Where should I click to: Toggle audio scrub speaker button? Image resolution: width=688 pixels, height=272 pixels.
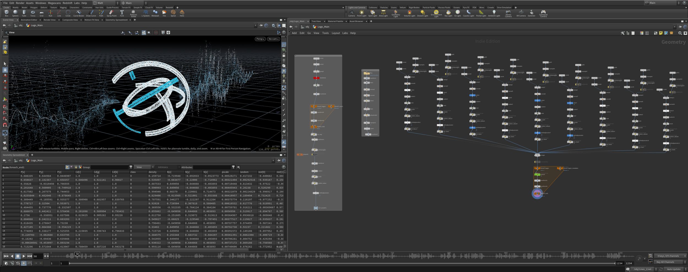click(12, 263)
